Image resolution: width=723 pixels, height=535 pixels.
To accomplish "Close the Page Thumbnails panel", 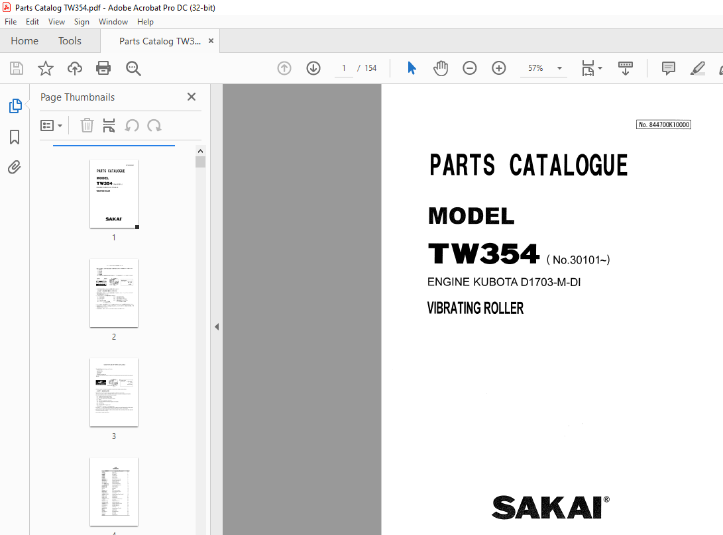I will (x=192, y=97).
